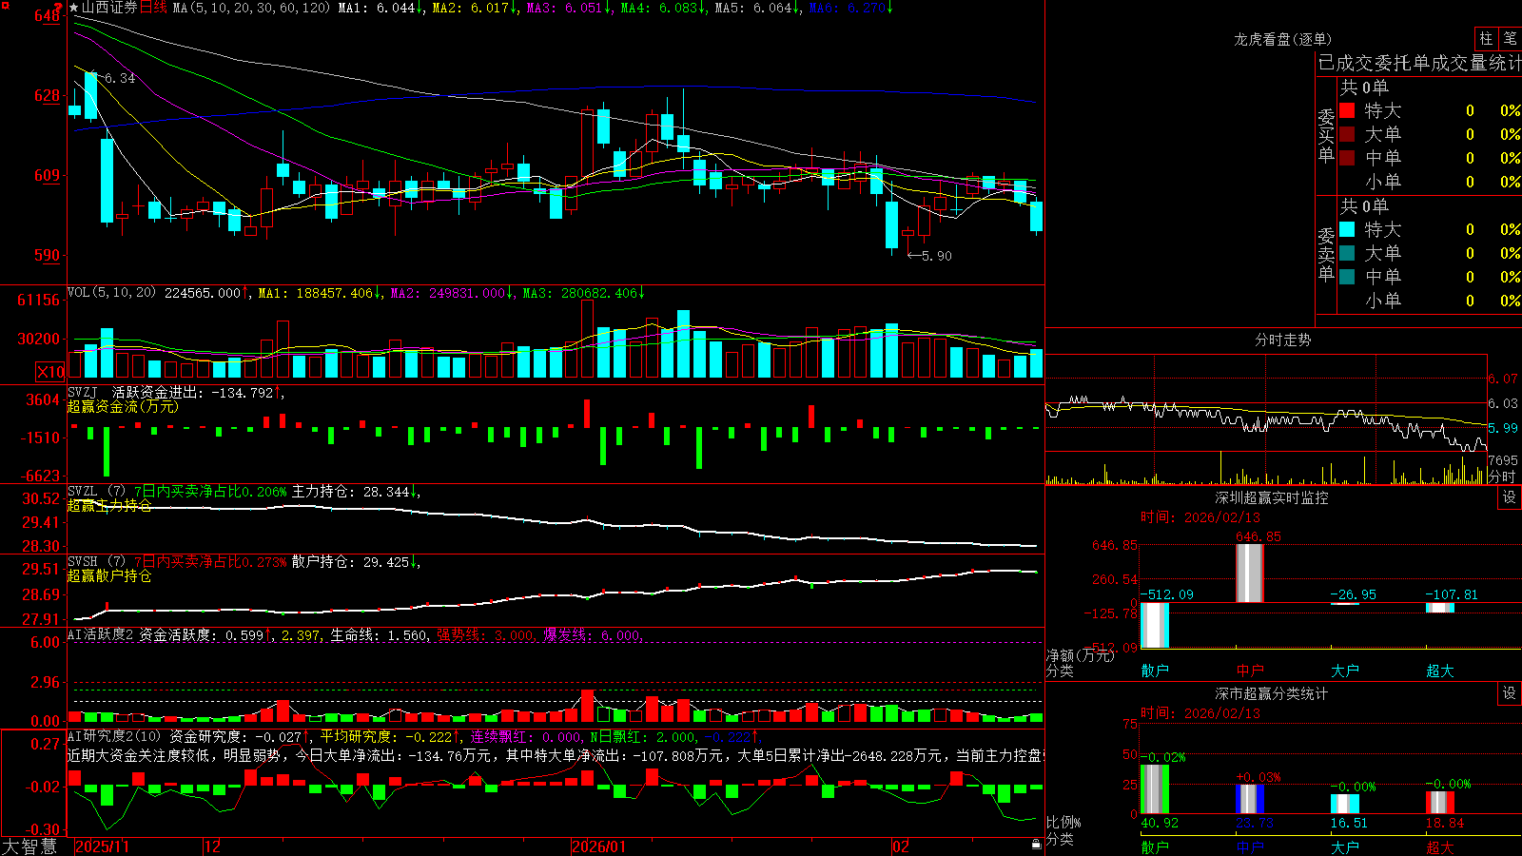Click the red 特大 buy order swatch
Screen dimensions: 1522x856
1347,110
